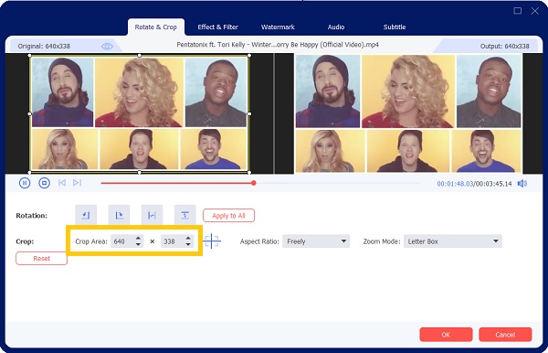Decrease crop width with down arrow
This screenshot has width=548, height=353.
(138, 244)
